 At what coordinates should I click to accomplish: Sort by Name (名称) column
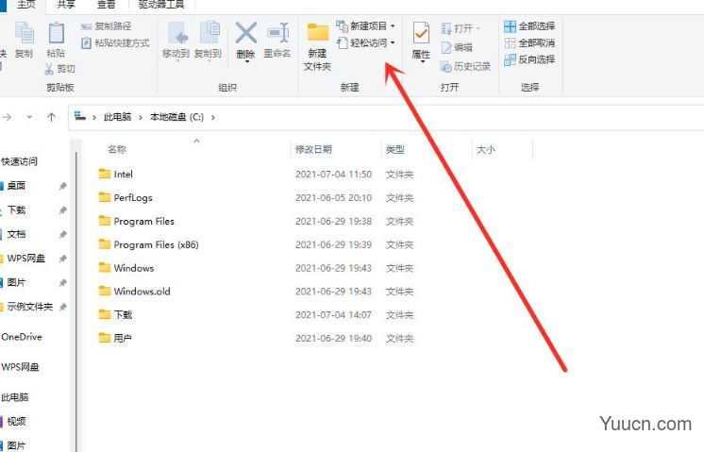tap(117, 149)
